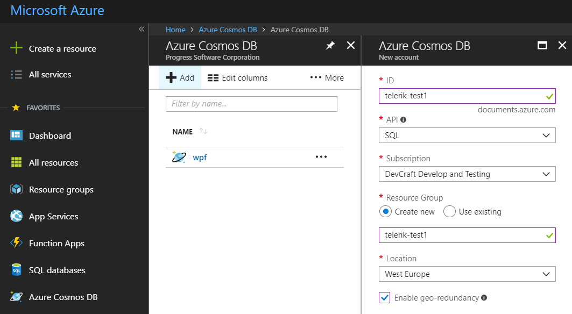This screenshot has height=314, width=572.
Task: Open the Function Apps lightning icon
Action: [x=17, y=243]
